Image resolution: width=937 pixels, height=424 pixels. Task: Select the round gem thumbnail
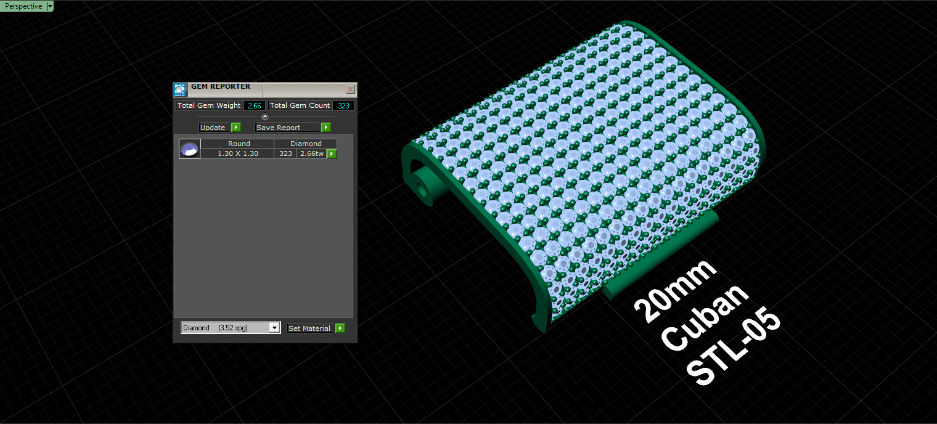(189, 149)
